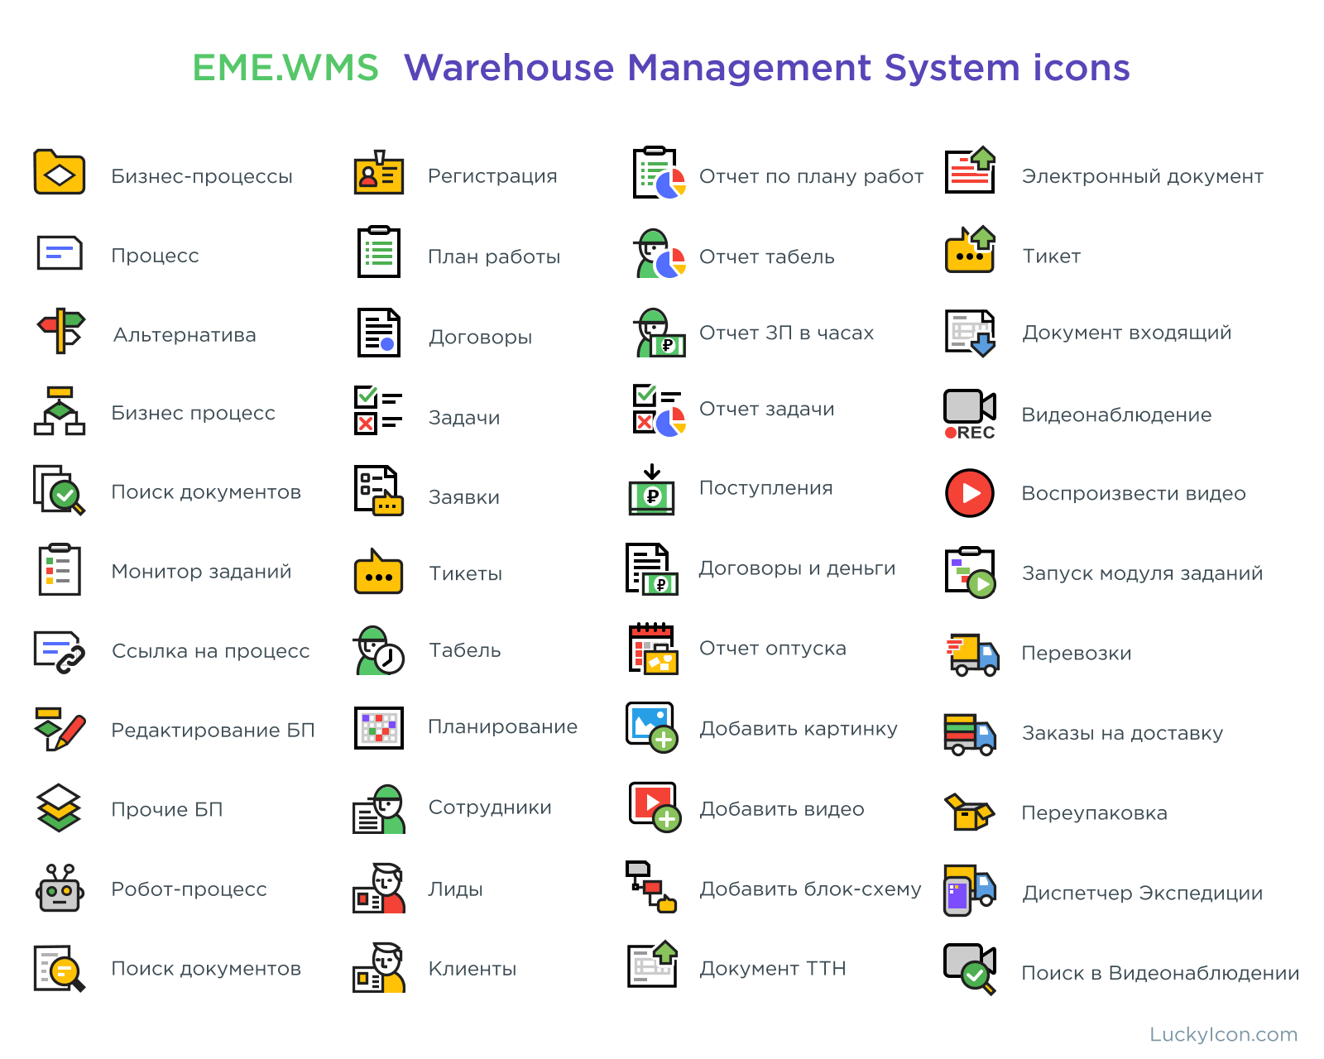Click Поиск документов icon with yellow magnifier
The width and height of the screenshot is (1324, 1059).
click(x=60, y=968)
